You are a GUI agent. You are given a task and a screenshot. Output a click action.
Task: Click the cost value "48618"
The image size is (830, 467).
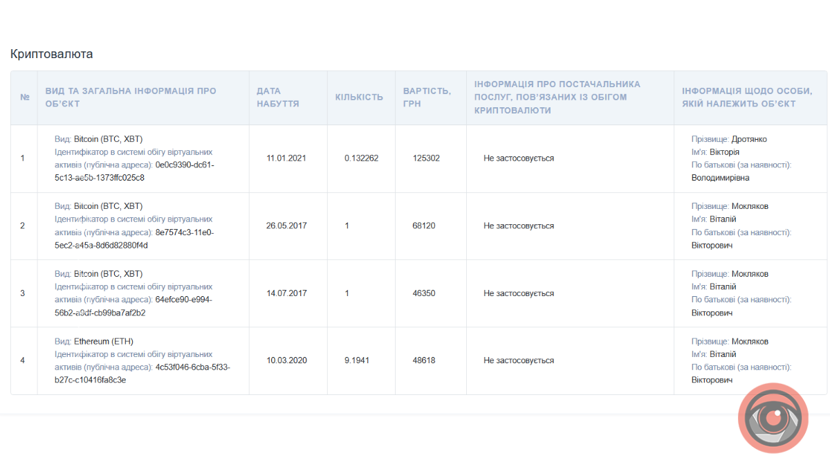424,360
